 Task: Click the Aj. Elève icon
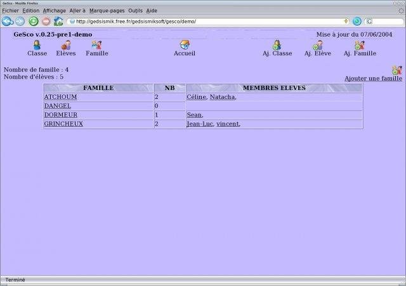click(x=318, y=45)
